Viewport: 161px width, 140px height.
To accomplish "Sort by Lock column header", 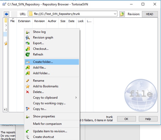I will tap(81, 21).
